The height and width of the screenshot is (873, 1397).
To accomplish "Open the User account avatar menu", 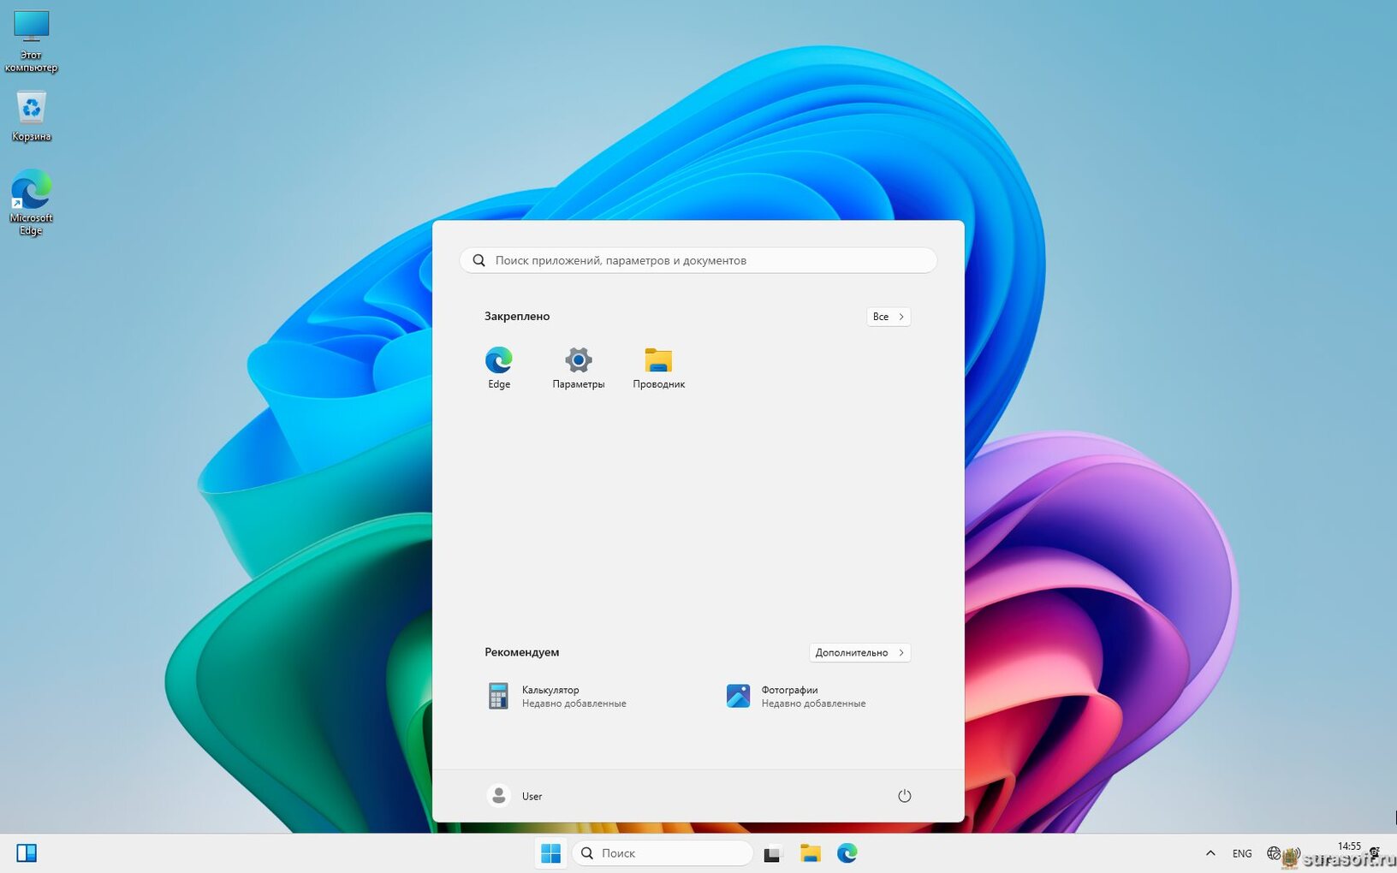I will (x=498, y=796).
